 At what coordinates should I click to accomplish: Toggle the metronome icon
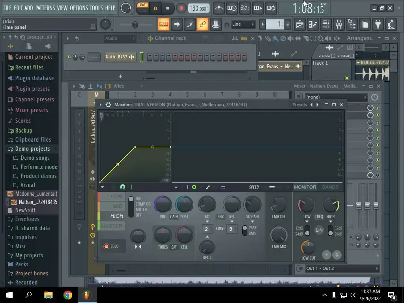point(219,8)
